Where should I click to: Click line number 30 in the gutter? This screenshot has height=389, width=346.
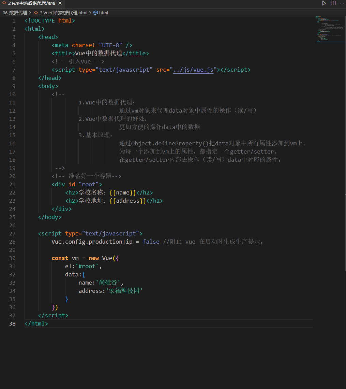pos(12,258)
